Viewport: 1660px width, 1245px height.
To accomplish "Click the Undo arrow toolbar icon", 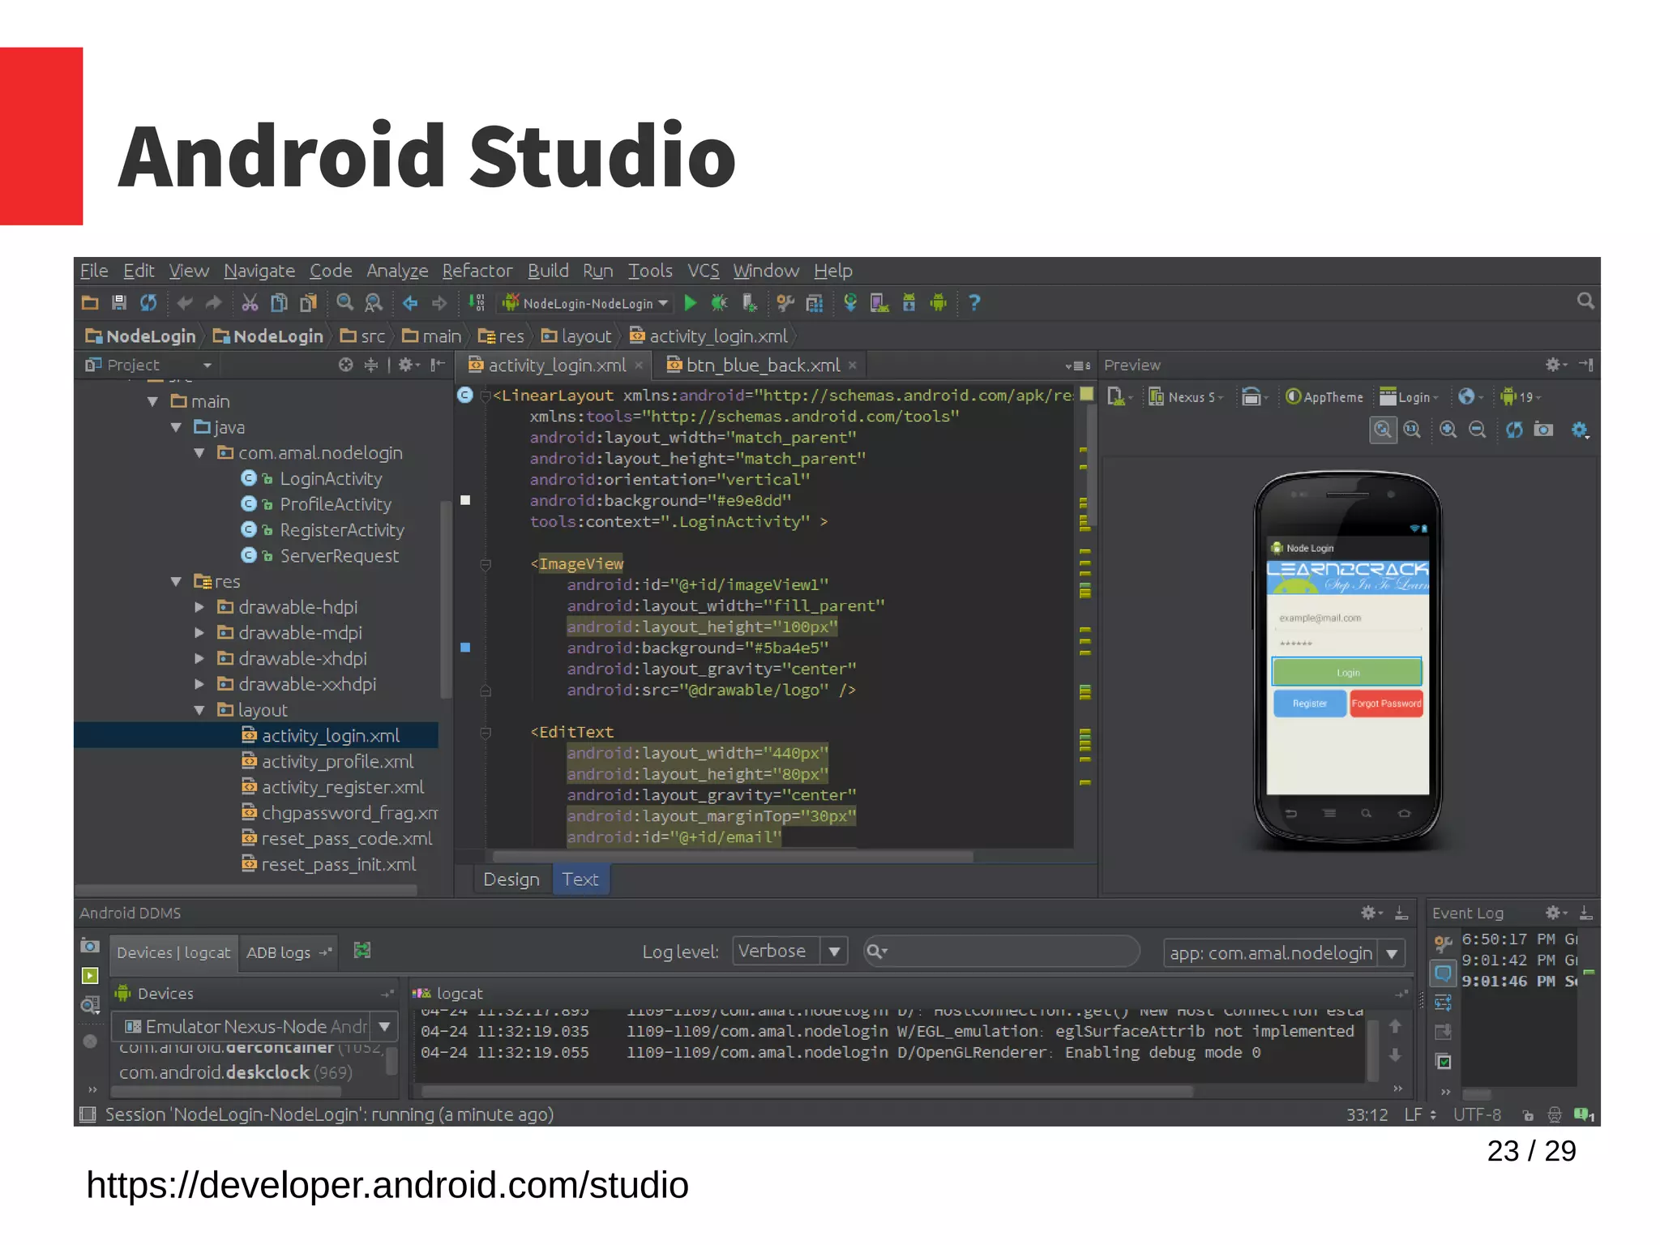I will tap(185, 303).
